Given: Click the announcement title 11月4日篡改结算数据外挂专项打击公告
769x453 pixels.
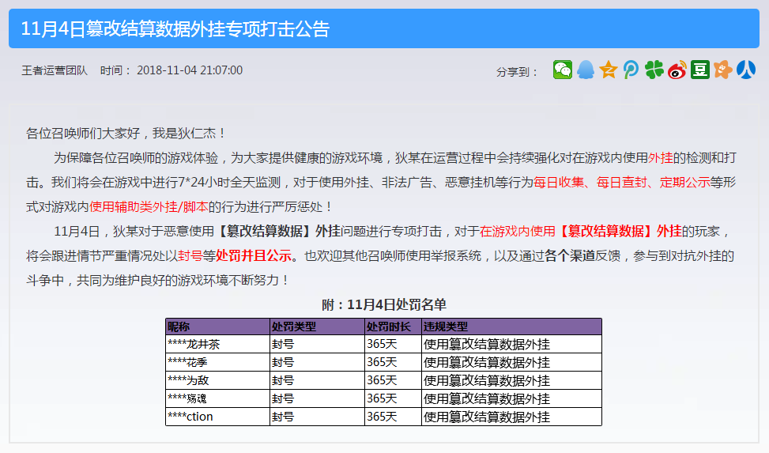Looking at the screenshot, I should pyautogui.click(x=175, y=29).
